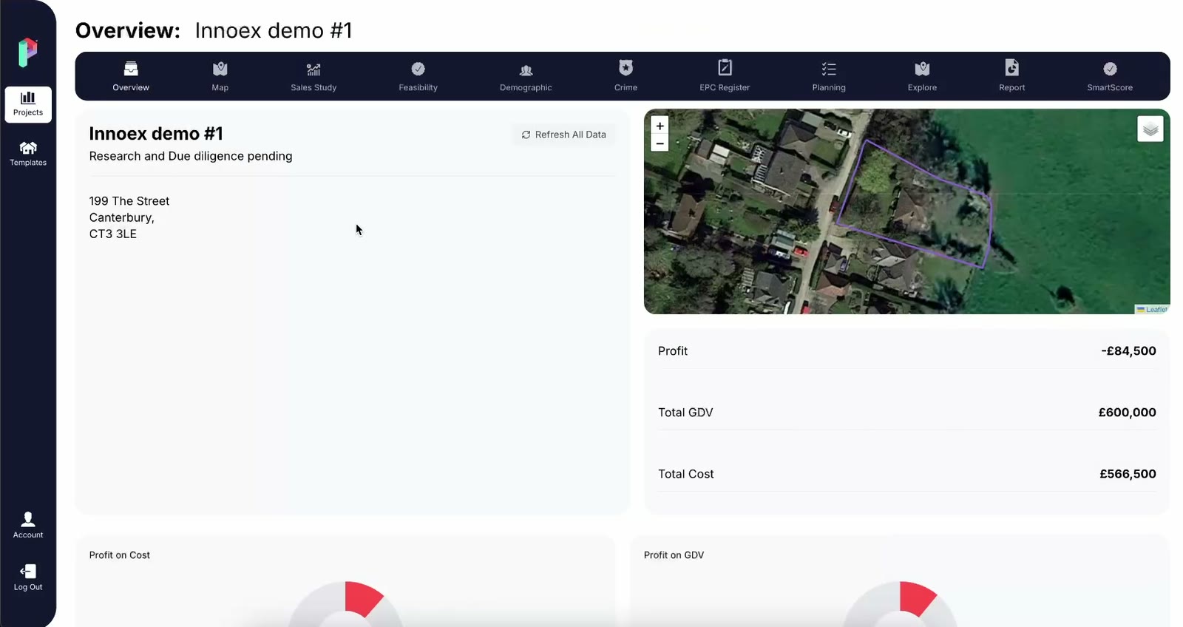Click the refresh arrows icon
This screenshot has height=627, width=1183.
point(526,135)
